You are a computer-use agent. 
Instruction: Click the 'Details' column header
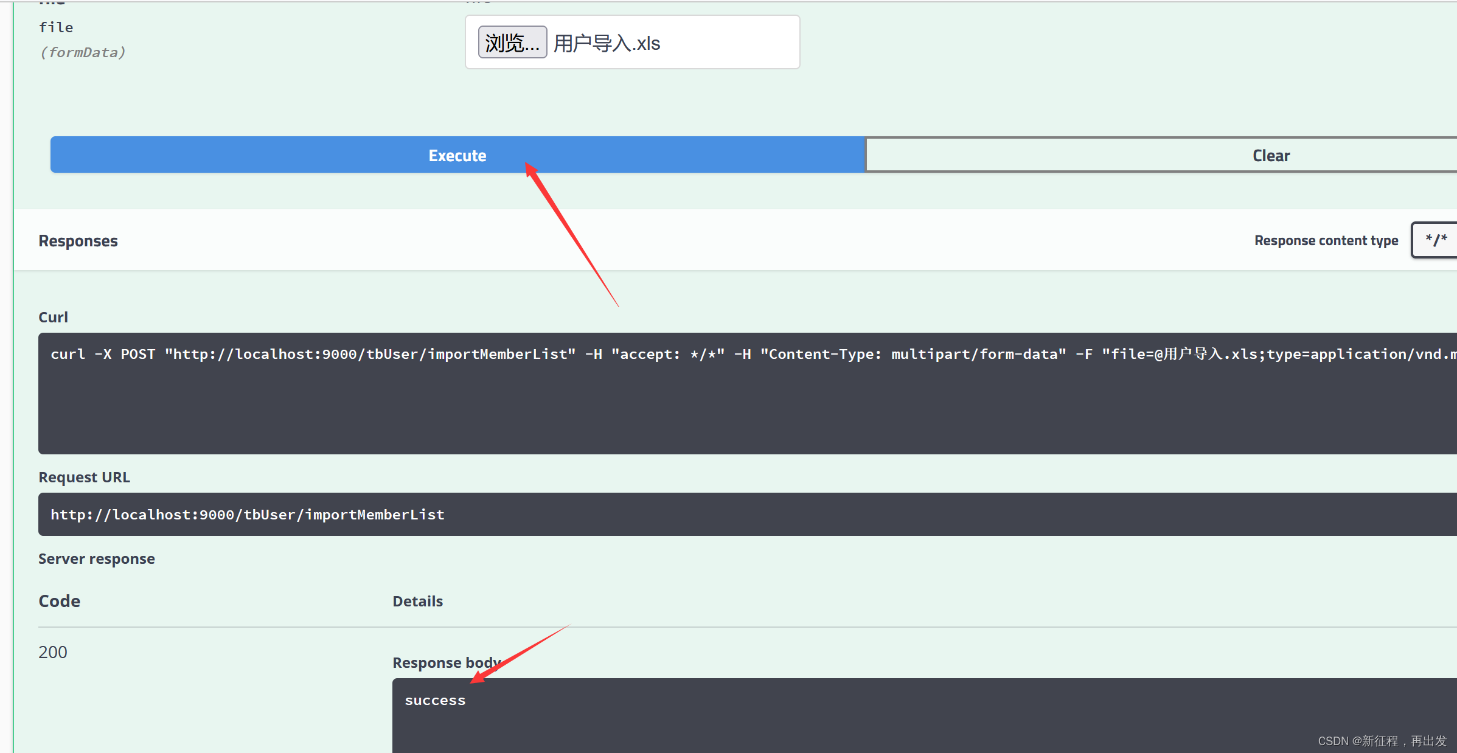point(417,601)
